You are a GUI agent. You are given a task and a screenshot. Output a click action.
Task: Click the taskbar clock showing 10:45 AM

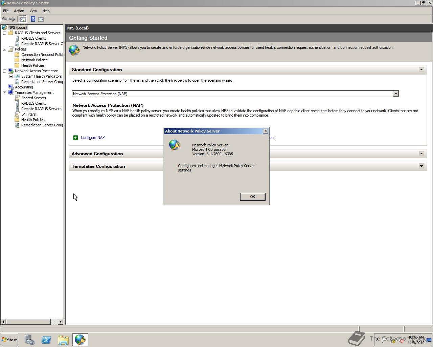[416, 340]
